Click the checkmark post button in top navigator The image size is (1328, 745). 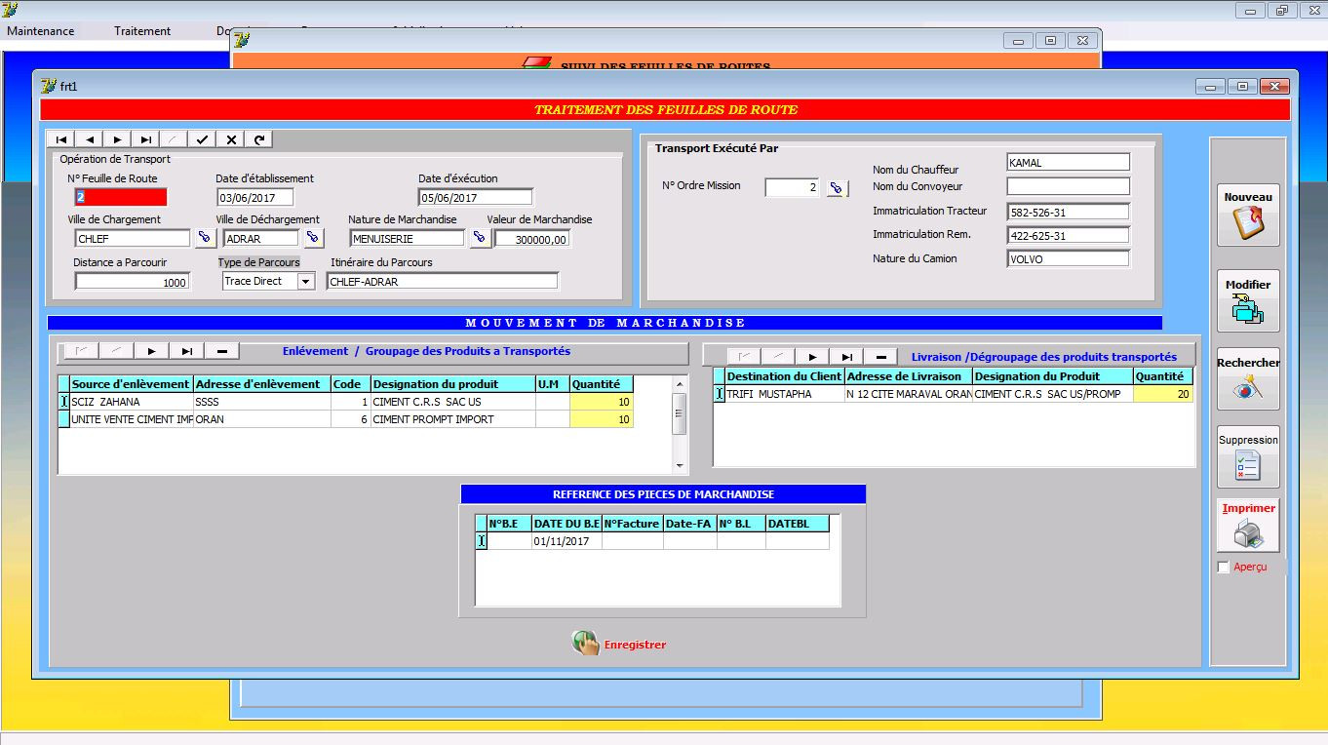pos(202,139)
